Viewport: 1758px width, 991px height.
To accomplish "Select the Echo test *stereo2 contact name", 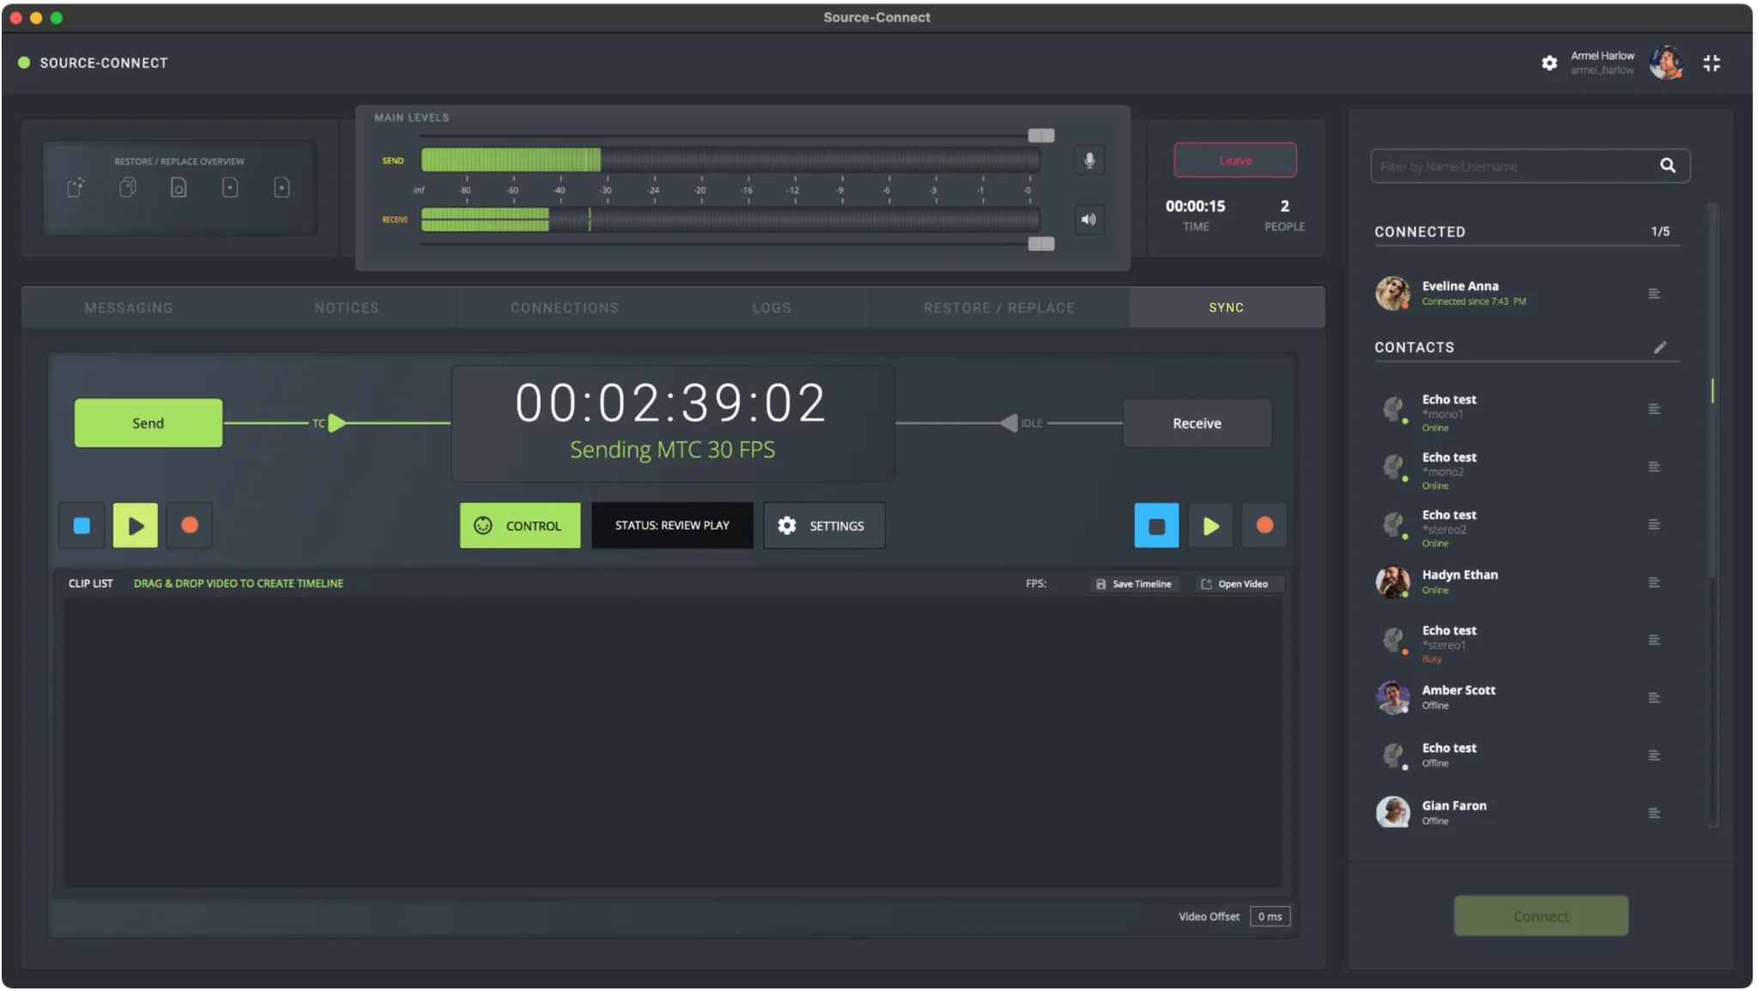I will pos(1449,515).
